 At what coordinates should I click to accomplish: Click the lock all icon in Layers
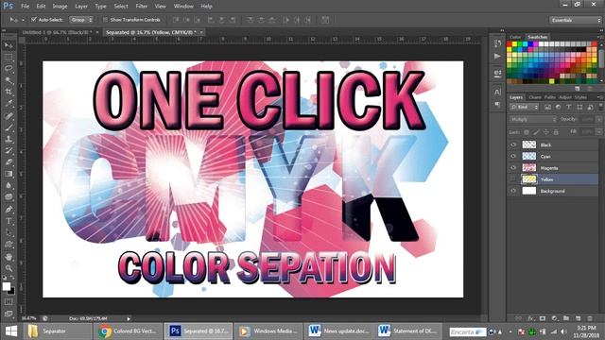556,132
